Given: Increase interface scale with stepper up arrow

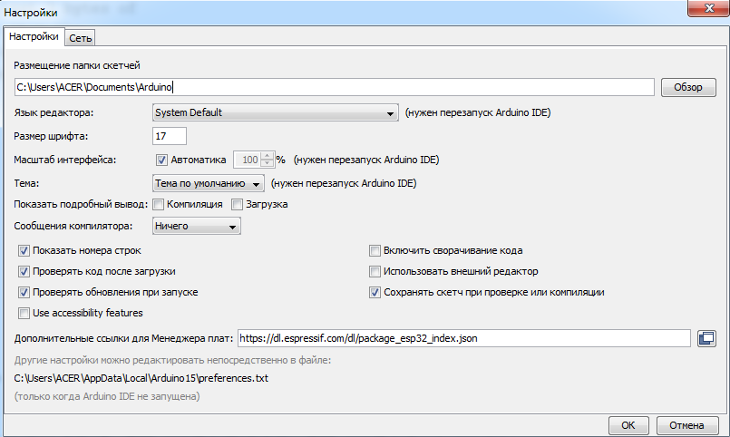Looking at the screenshot, I should [x=267, y=156].
